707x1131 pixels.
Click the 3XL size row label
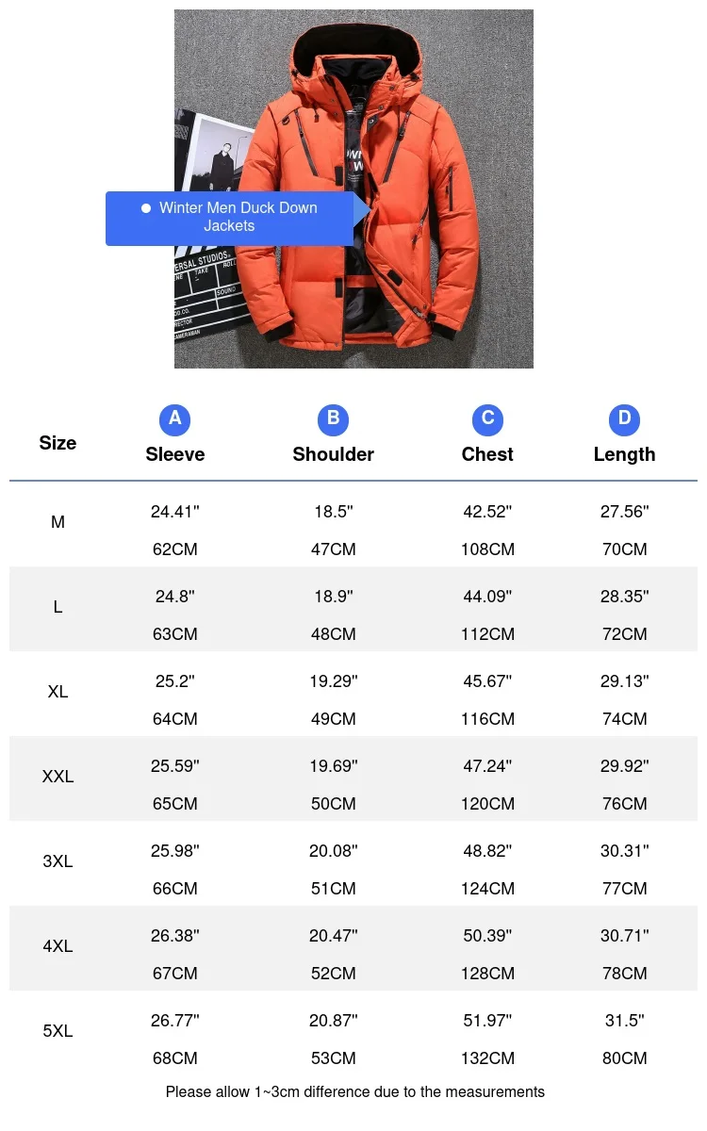click(x=58, y=861)
